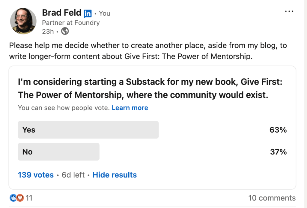
Task: Click the Yes result bar in the poll
Action: tap(88, 130)
